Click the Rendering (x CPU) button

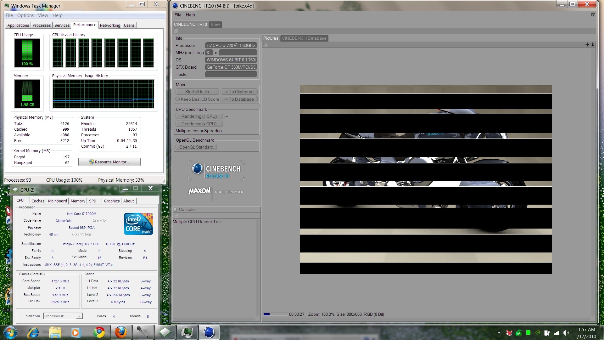click(x=199, y=124)
